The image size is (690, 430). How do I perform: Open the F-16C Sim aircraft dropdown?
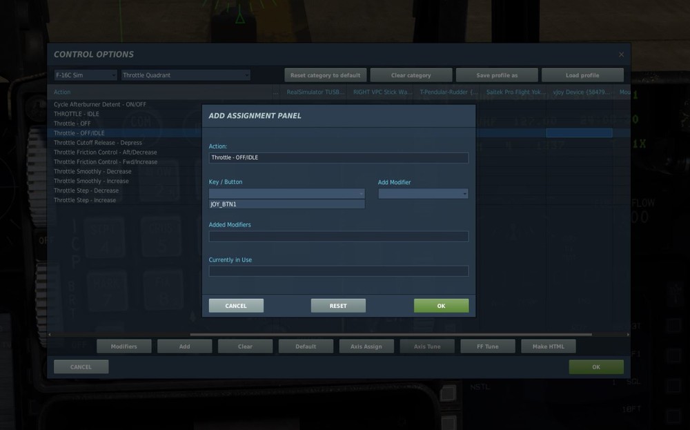(x=86, y=75)
